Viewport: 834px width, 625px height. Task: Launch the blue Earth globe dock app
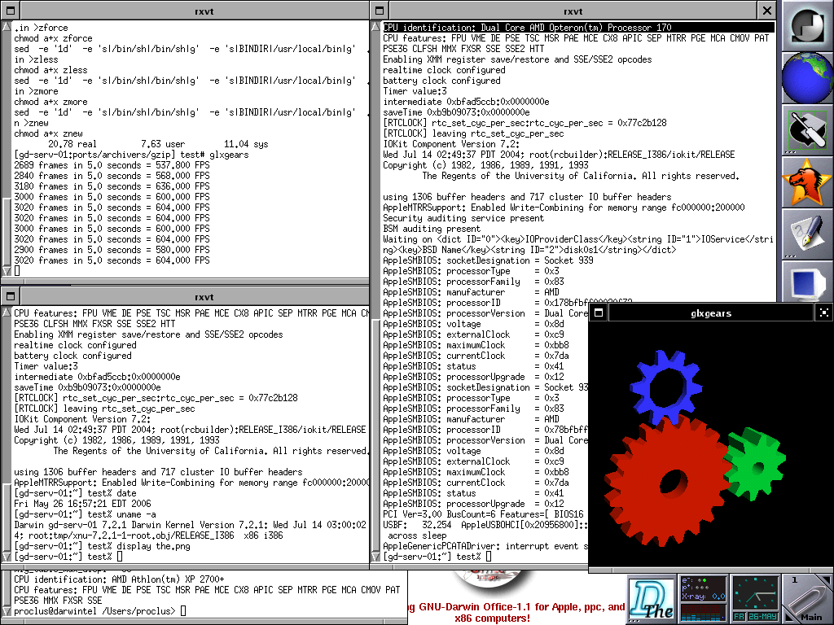click(807, 77)
